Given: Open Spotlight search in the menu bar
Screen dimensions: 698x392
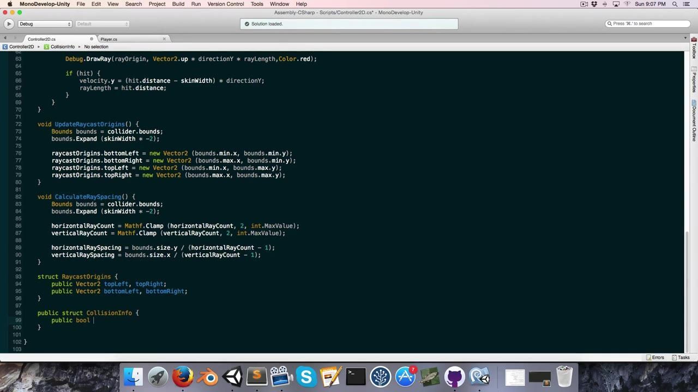Looking at the screenshot, I should tap(676, 4).
